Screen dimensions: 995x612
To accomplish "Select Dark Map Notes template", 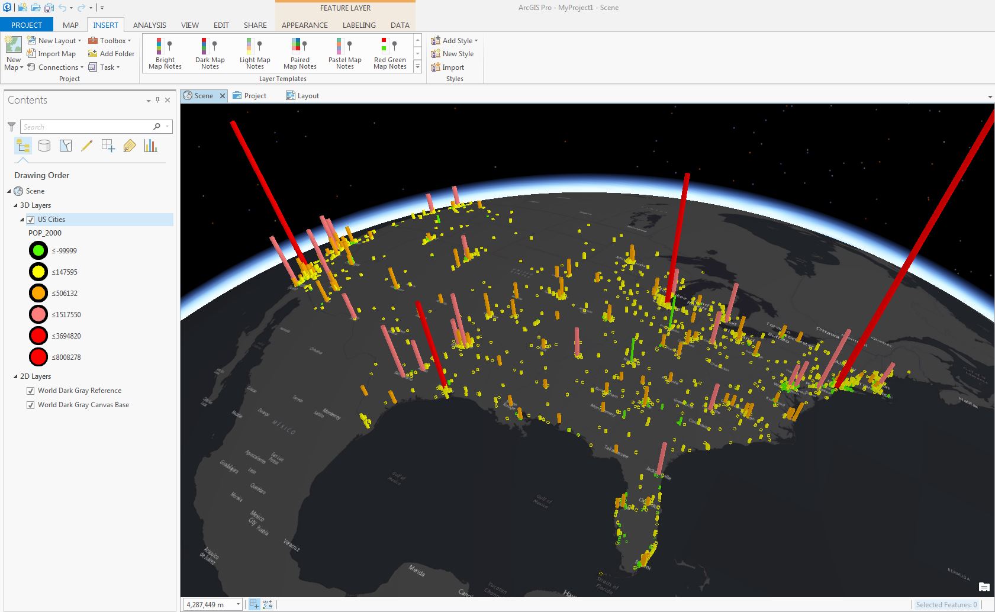I will 210,53.
